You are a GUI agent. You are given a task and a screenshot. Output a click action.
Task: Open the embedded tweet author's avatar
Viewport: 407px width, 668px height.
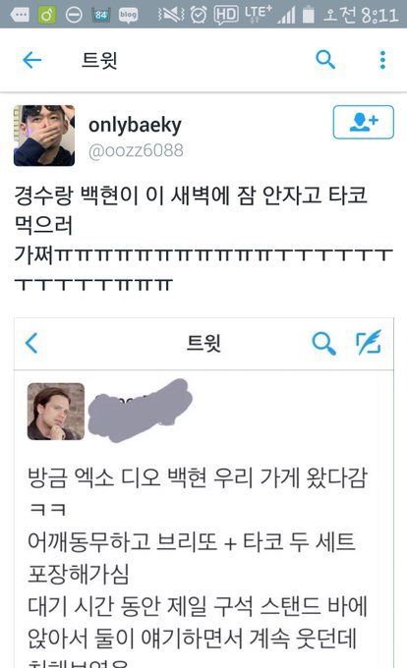pos(56,412)
